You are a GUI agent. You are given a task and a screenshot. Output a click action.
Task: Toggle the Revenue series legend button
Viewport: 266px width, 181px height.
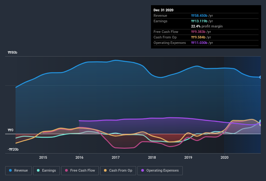pyautogui.click(x=18, y=171)
